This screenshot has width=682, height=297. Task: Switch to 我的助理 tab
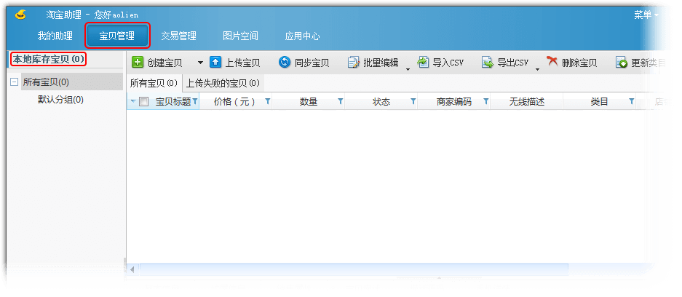55,36
